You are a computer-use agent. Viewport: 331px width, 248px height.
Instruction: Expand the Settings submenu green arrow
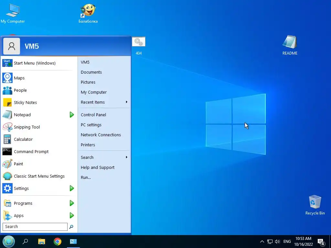(72, 188)
